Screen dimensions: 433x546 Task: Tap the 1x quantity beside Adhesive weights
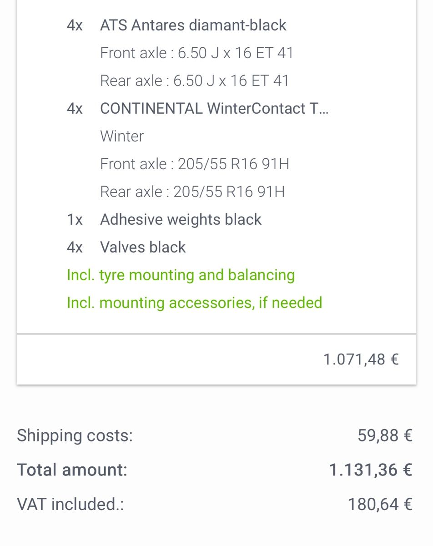(x=75, y=220)
